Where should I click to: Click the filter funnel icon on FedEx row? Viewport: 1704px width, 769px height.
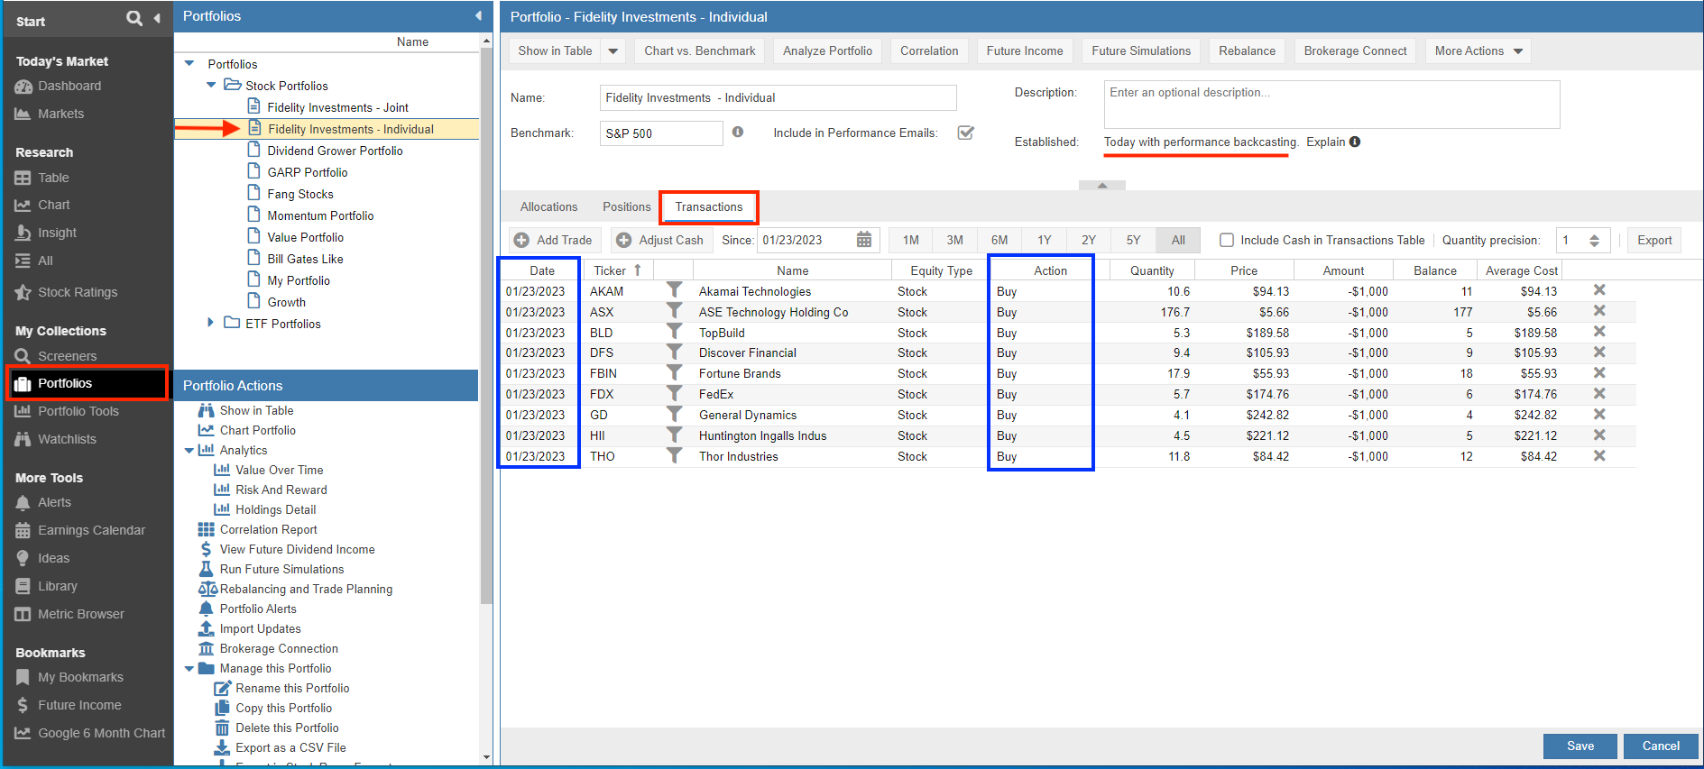coord(674,394)
